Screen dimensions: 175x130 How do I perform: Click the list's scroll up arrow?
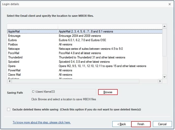click(164, 26)
